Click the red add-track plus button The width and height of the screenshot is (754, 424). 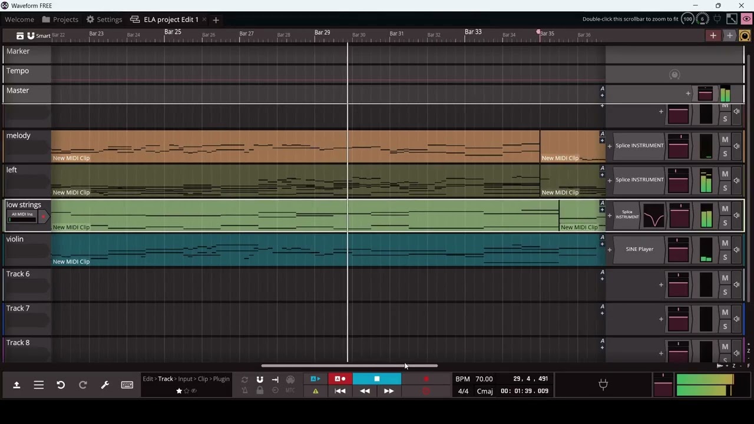click(x=713, y=36)
